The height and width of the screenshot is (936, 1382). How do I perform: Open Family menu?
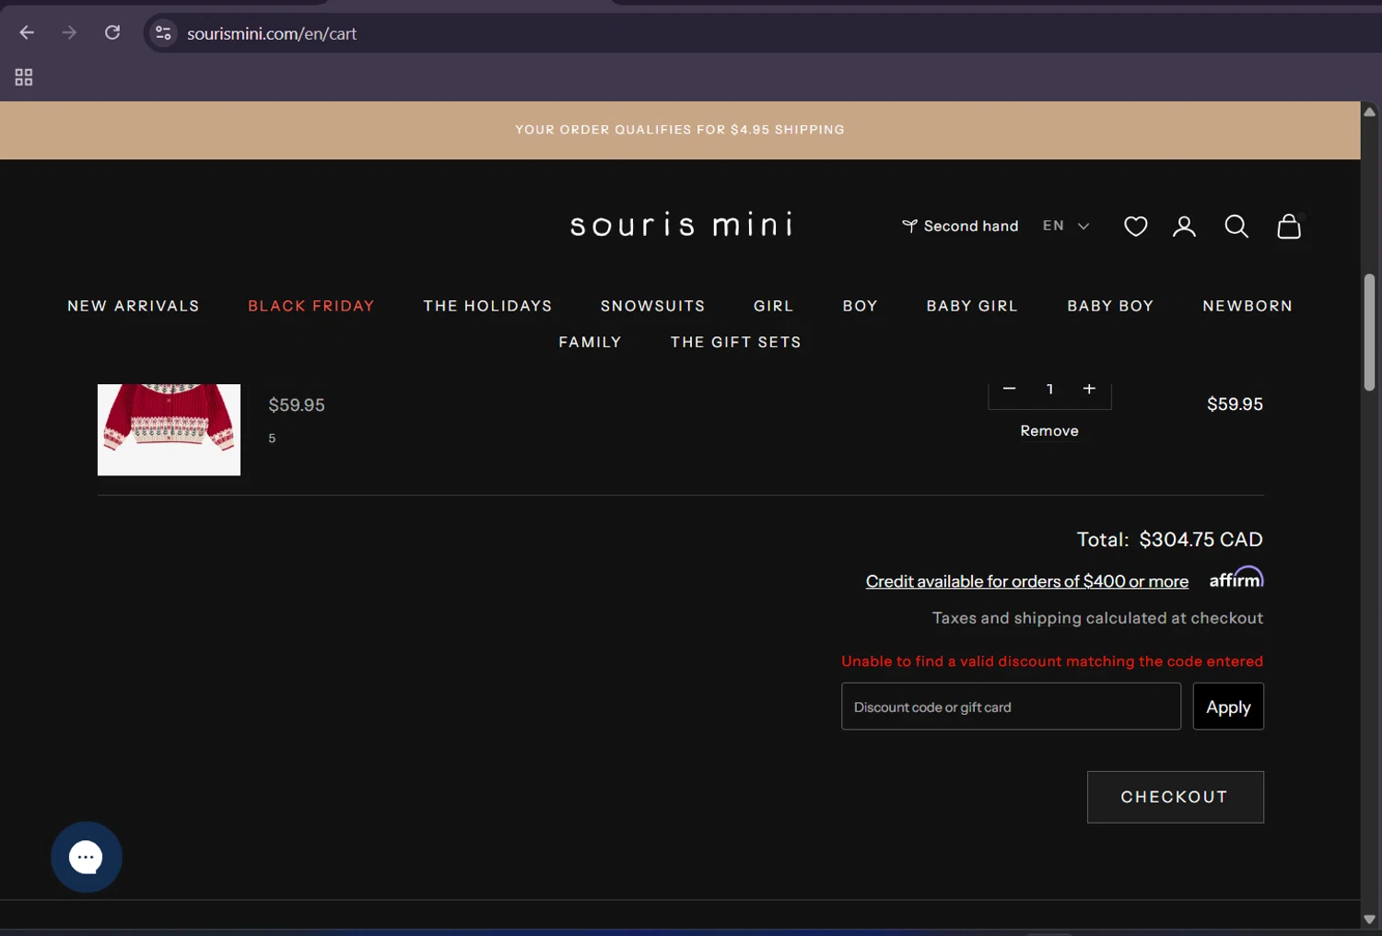click(590, 342)
